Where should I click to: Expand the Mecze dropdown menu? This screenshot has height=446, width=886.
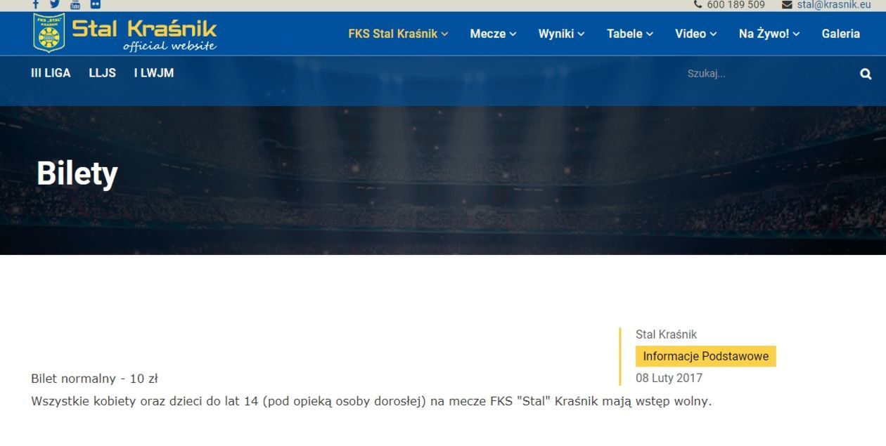pyautogui.click(x=493, y=34)
